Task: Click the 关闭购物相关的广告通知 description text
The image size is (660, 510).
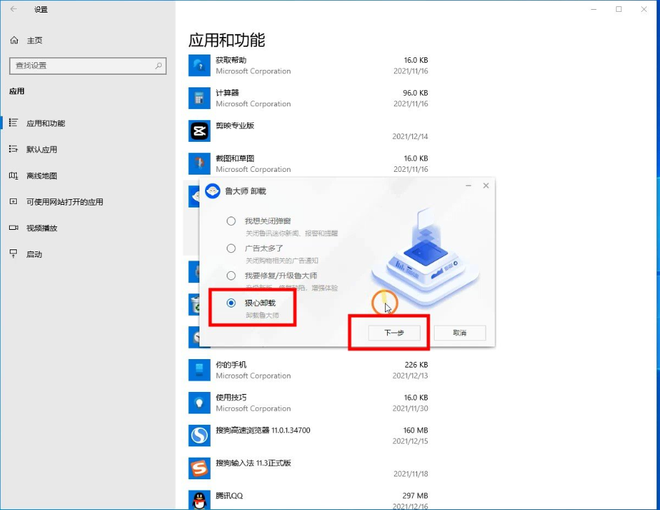Action: (282, 261)
